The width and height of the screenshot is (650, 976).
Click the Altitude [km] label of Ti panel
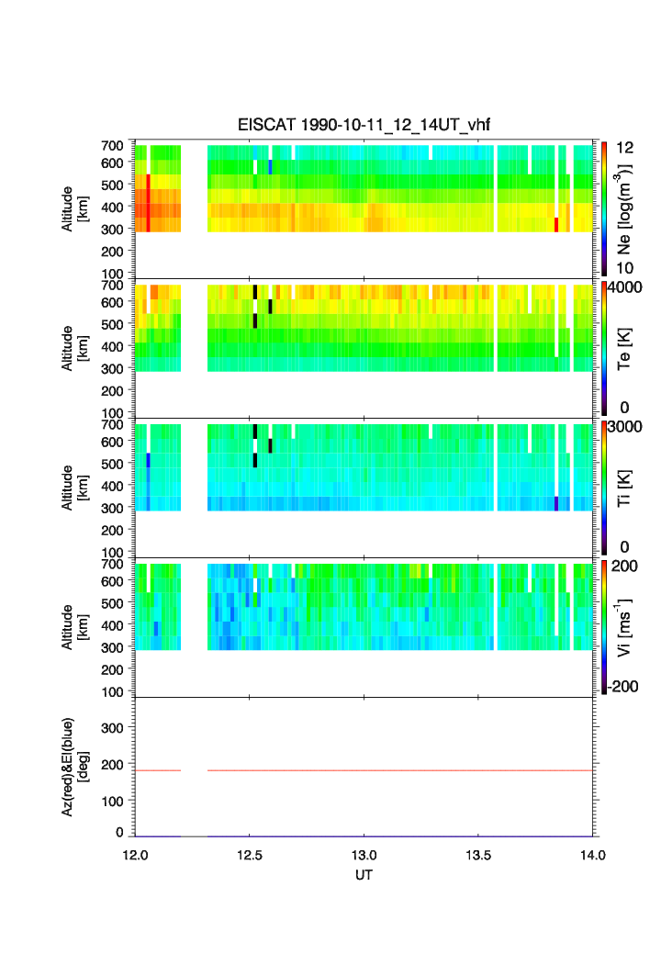click(74, 488)
